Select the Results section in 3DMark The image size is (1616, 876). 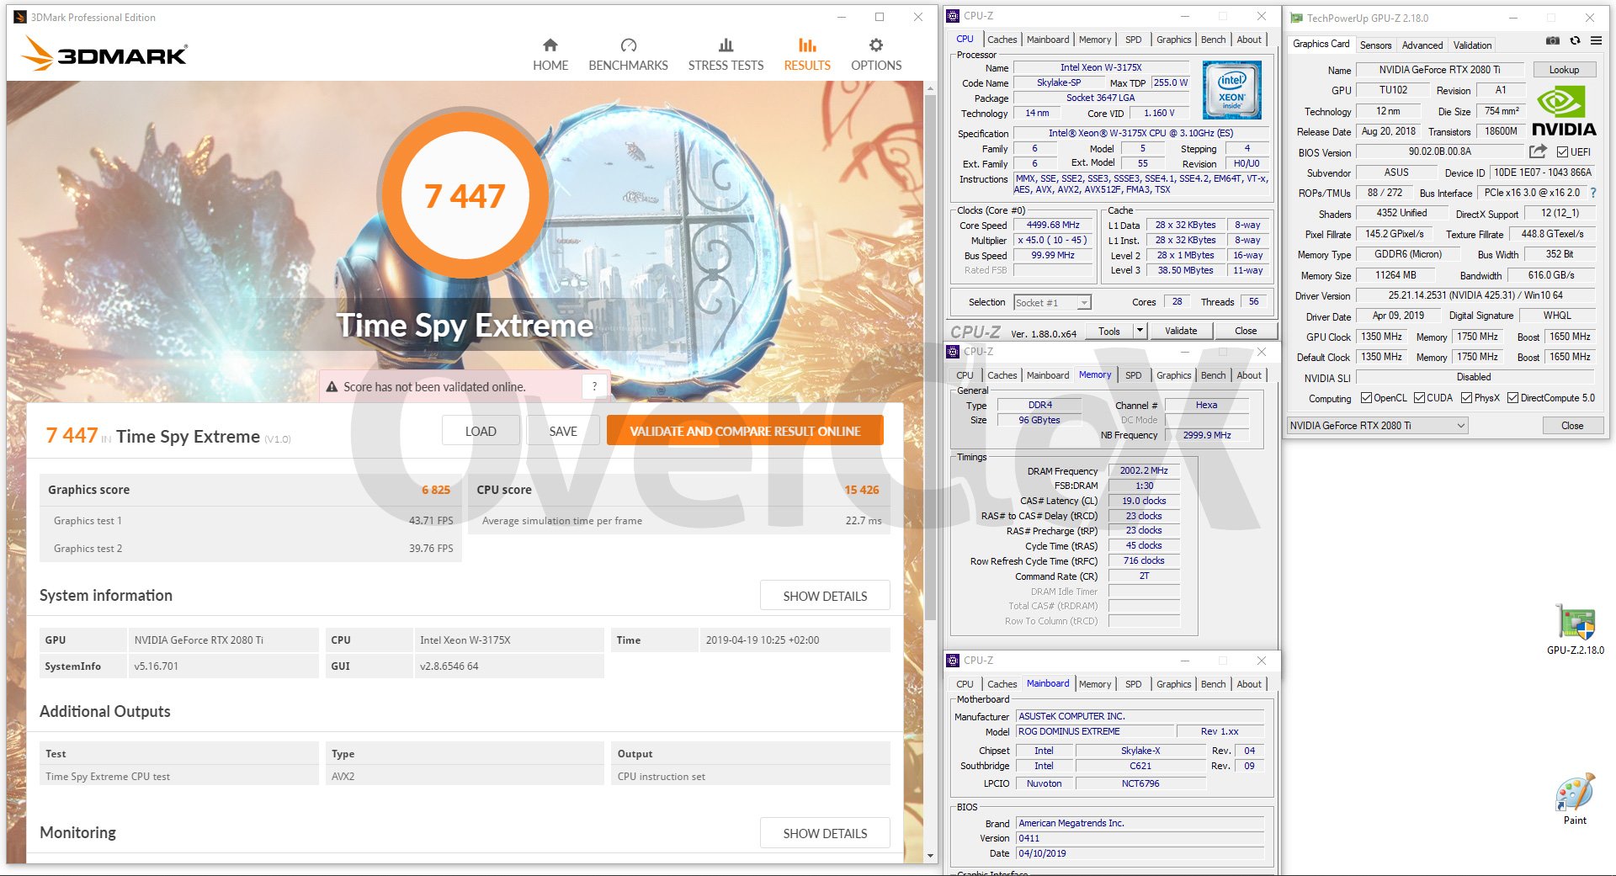coord(807,55)
